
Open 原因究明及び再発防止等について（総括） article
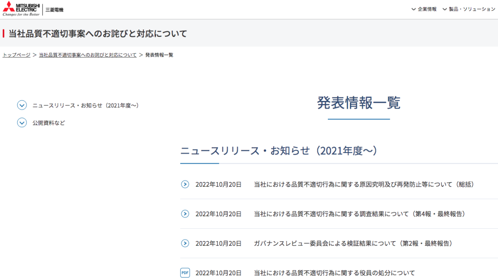pos(364,184)
